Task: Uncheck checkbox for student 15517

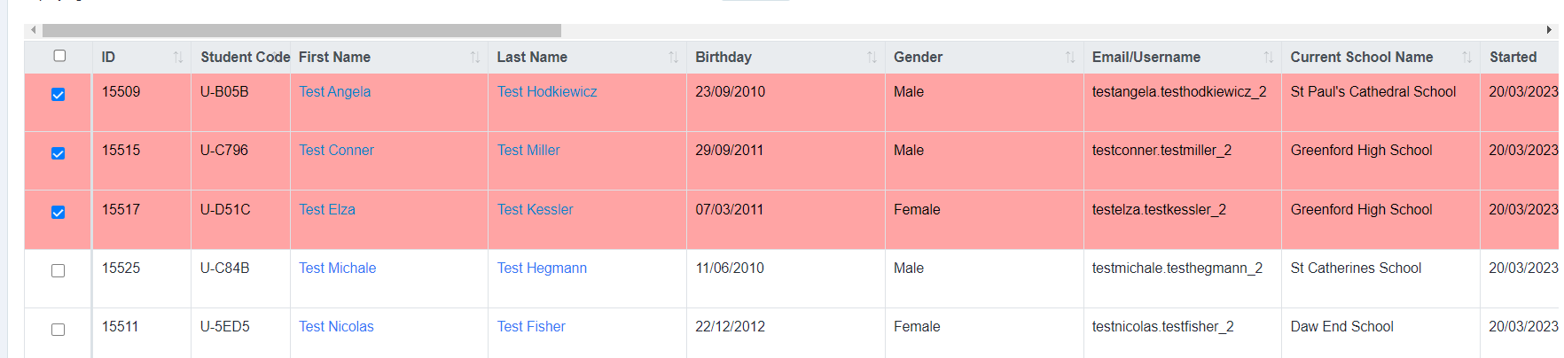Action: pos(59,213)
